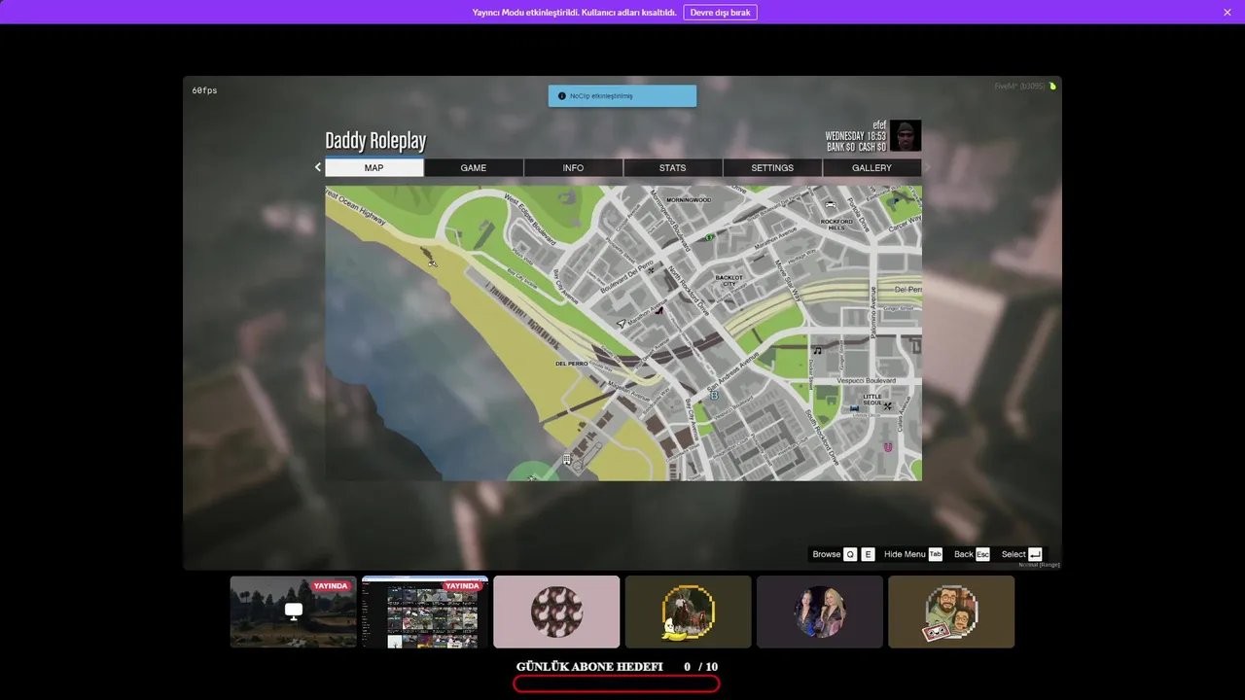Open the second YAYINDA stream thumbnail
This screenshot has width=1245, height=700.
pyautogui.click(x=425, y=612)
